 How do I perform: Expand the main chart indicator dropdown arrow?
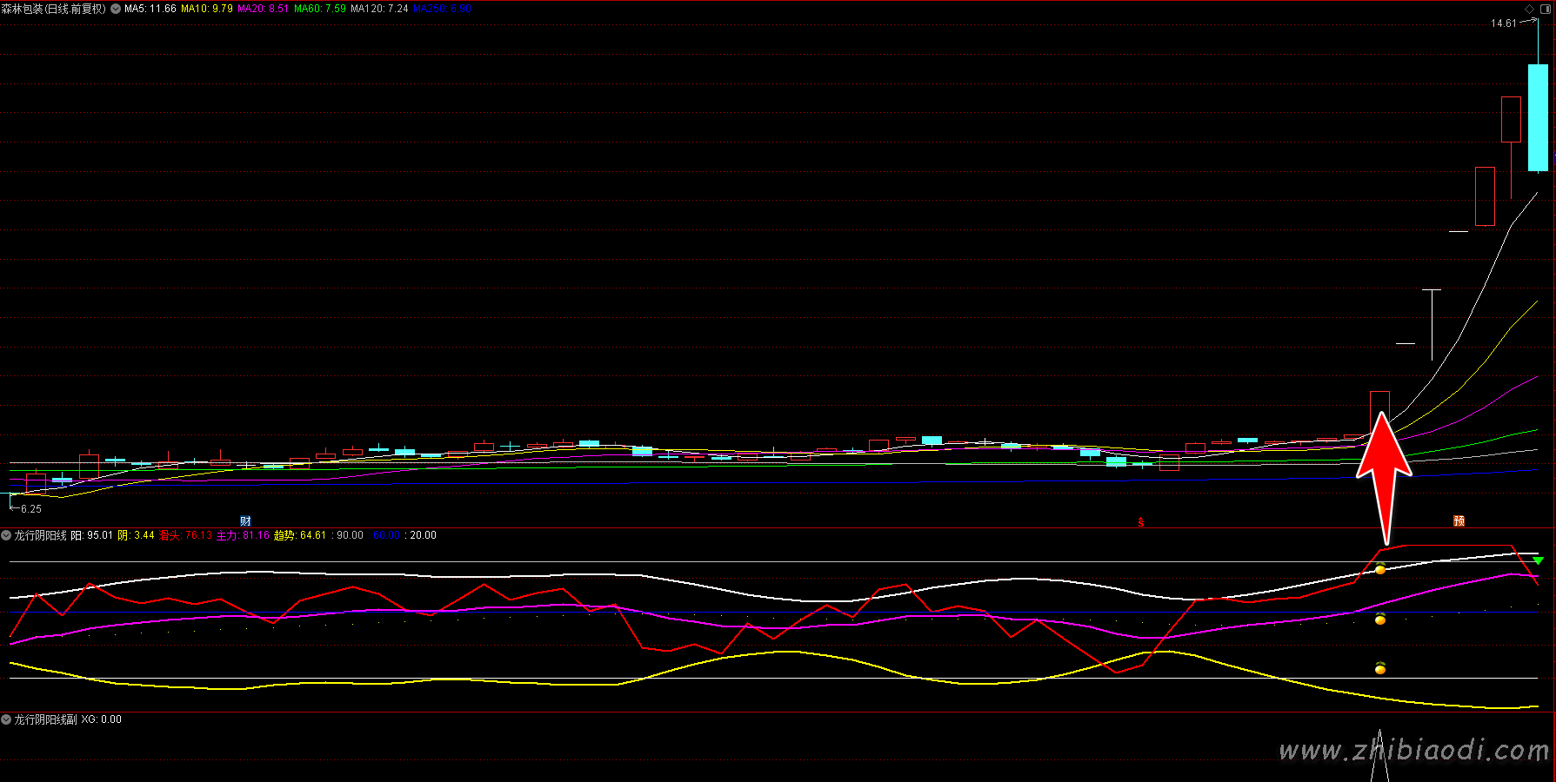tap(116, 9)
